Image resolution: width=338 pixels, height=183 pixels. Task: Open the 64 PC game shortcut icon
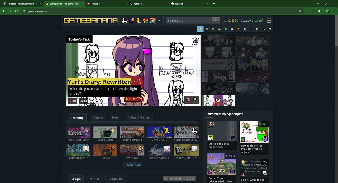point(146,21)
